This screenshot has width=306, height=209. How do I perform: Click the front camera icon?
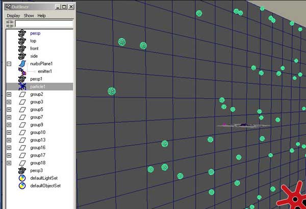(x=22, y=48)
